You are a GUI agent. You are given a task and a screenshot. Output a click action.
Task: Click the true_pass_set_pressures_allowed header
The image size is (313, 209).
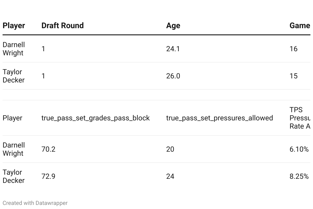[220, 118]
